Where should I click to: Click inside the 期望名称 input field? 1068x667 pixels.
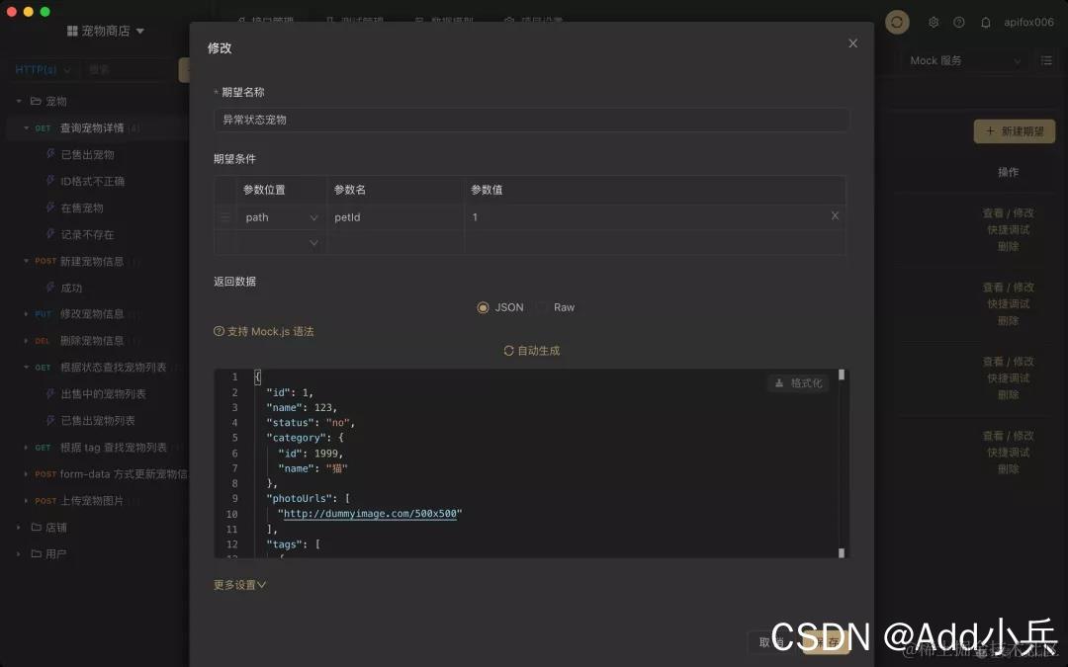tap(531, 120)
